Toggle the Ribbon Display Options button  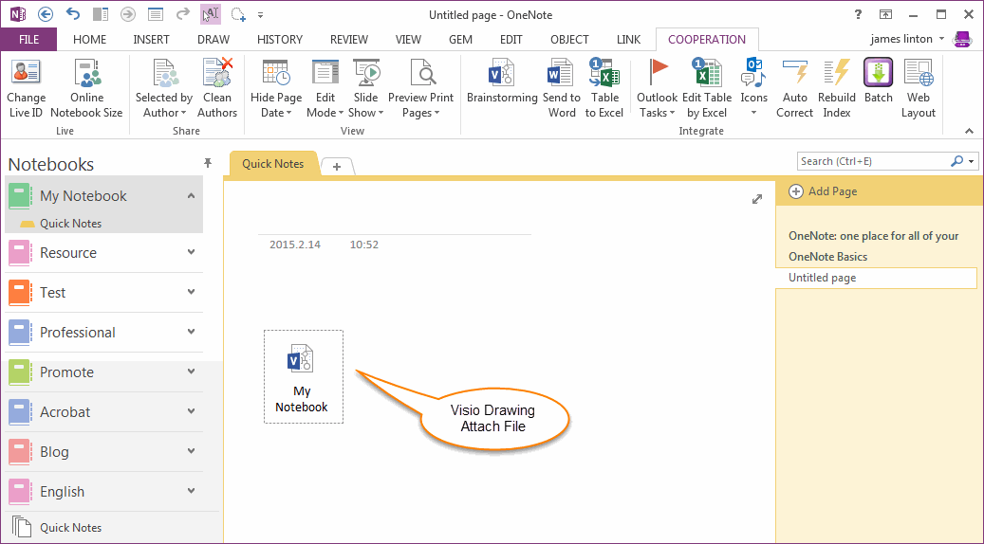(885, 14)
